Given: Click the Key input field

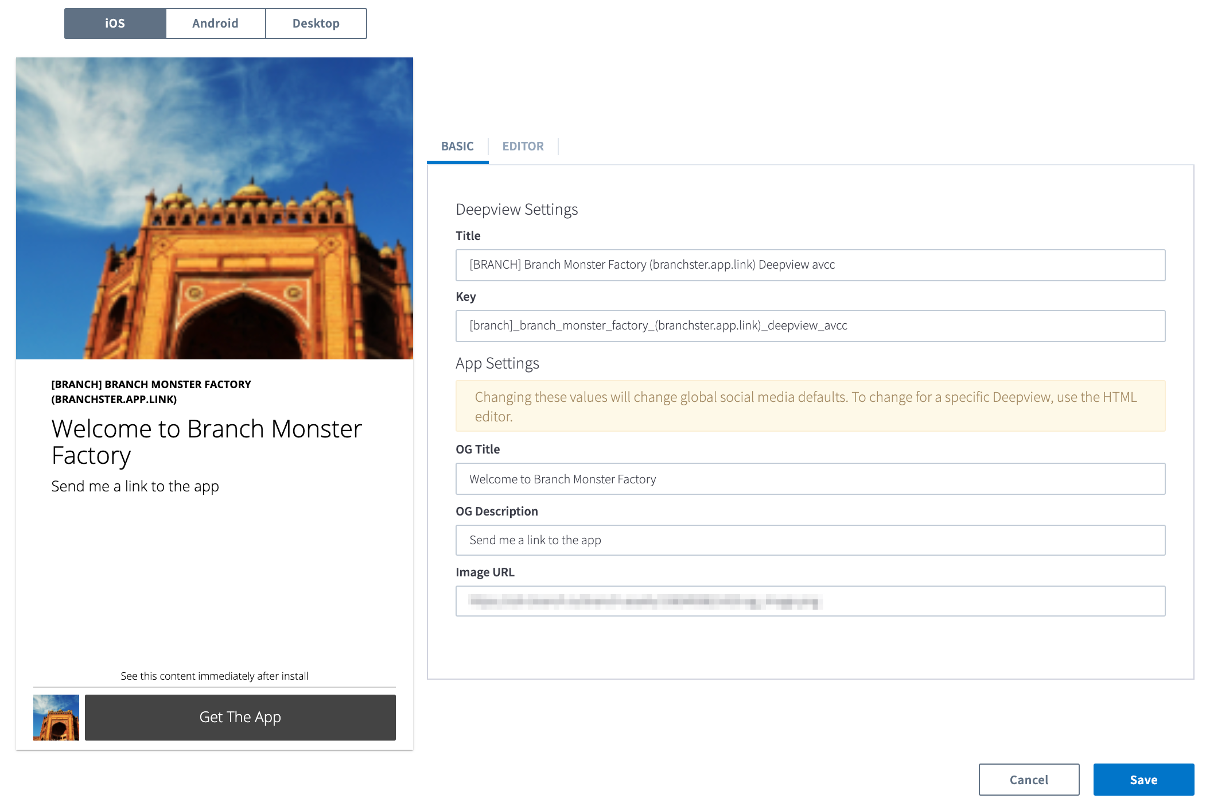Looking at the screenshot, I should [x=810, y=326].
